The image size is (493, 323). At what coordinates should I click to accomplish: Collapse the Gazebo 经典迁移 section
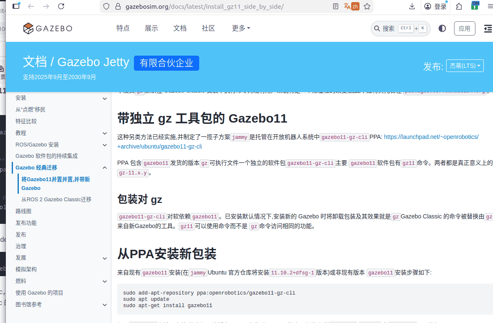coord(105,167)
